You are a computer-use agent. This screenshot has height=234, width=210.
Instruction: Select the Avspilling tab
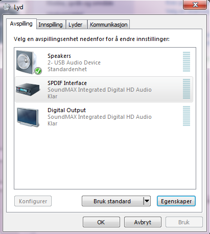pyautogui.click(x=21, y=24)
